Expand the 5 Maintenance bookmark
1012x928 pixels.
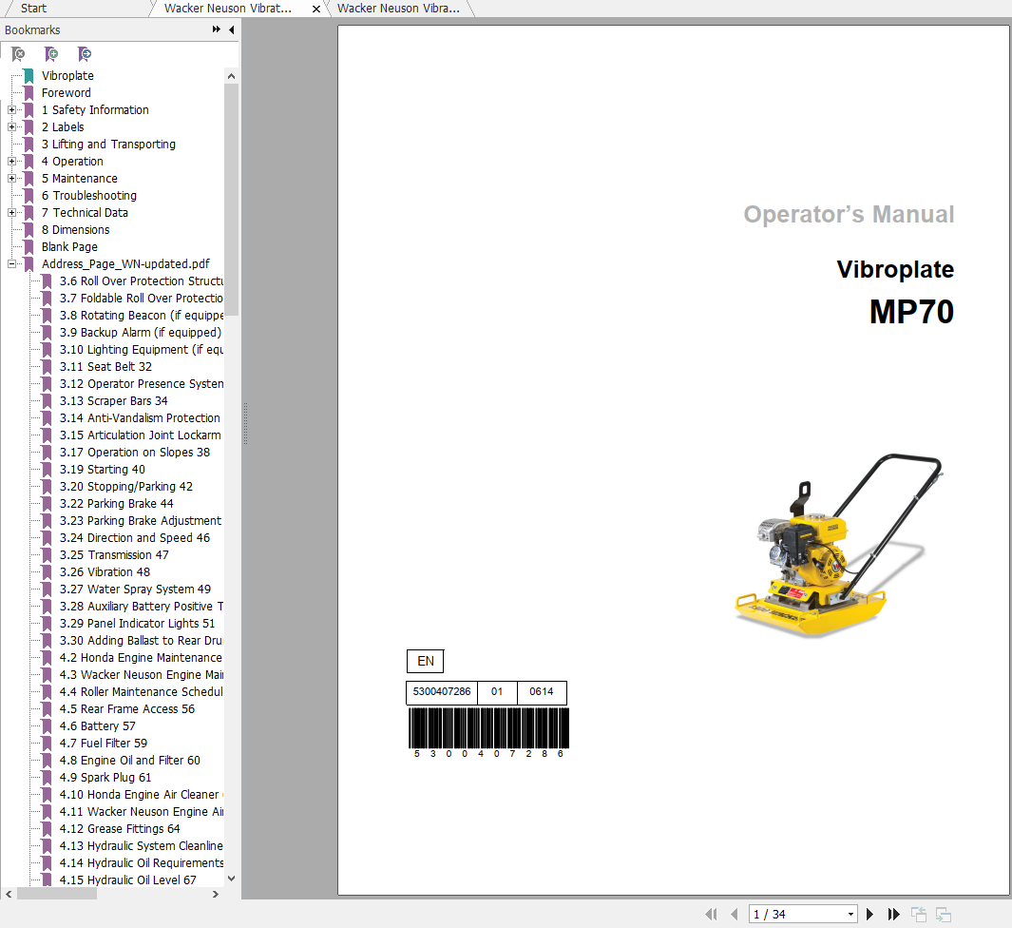(11, 178)
